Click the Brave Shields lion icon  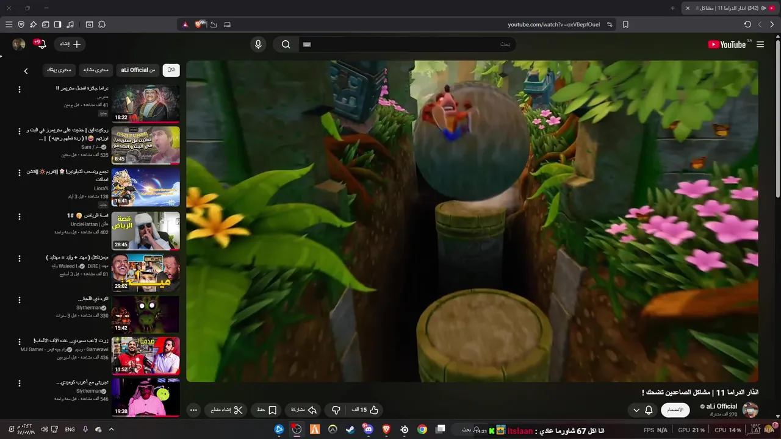tap(200, 24)
